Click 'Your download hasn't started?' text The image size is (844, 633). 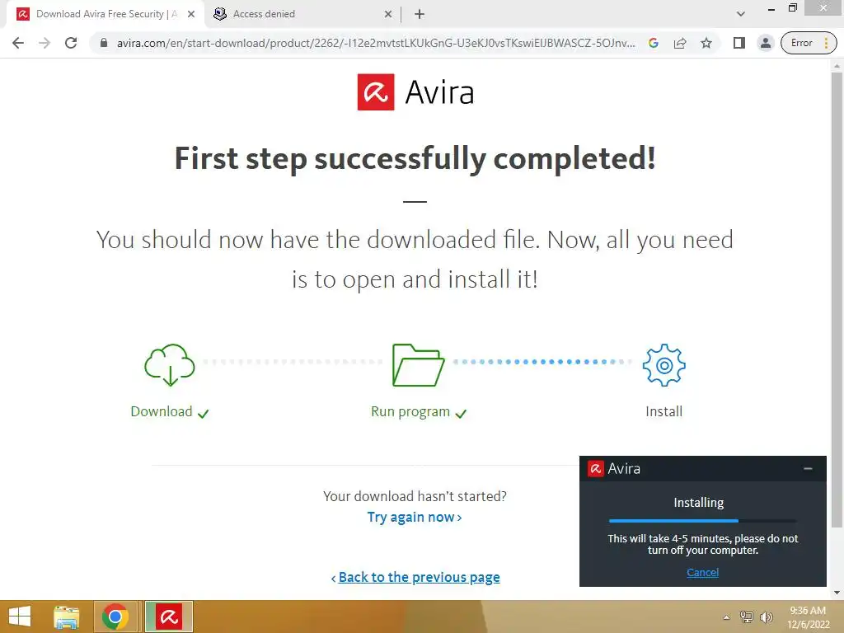415,496
